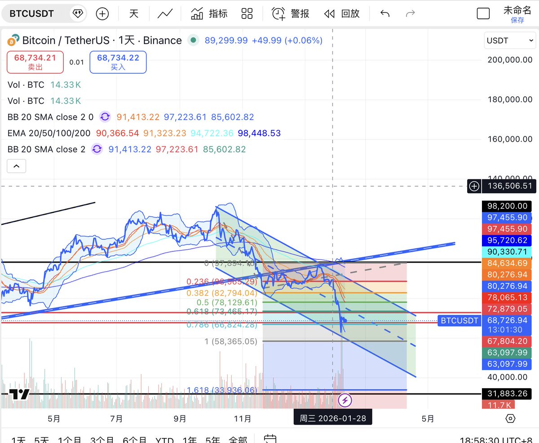Open chart settings hexagon icon on axis
The width and height of the screenshot is (539, 443).
510,419
